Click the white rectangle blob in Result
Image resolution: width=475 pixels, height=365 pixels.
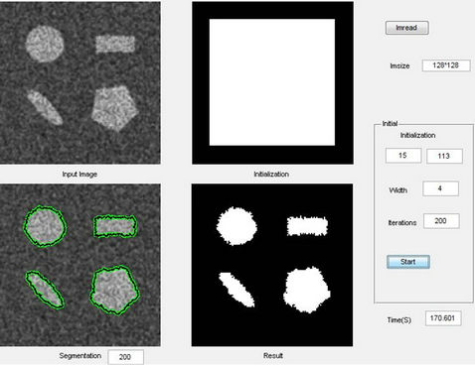[307, 226]
